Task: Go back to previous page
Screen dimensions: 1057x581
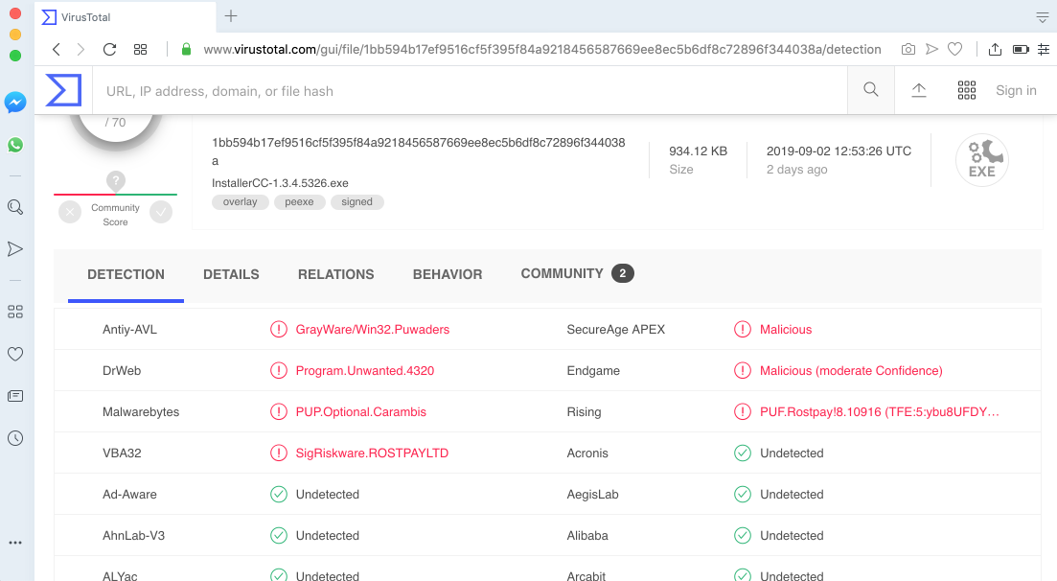Action: pos(57,49)
